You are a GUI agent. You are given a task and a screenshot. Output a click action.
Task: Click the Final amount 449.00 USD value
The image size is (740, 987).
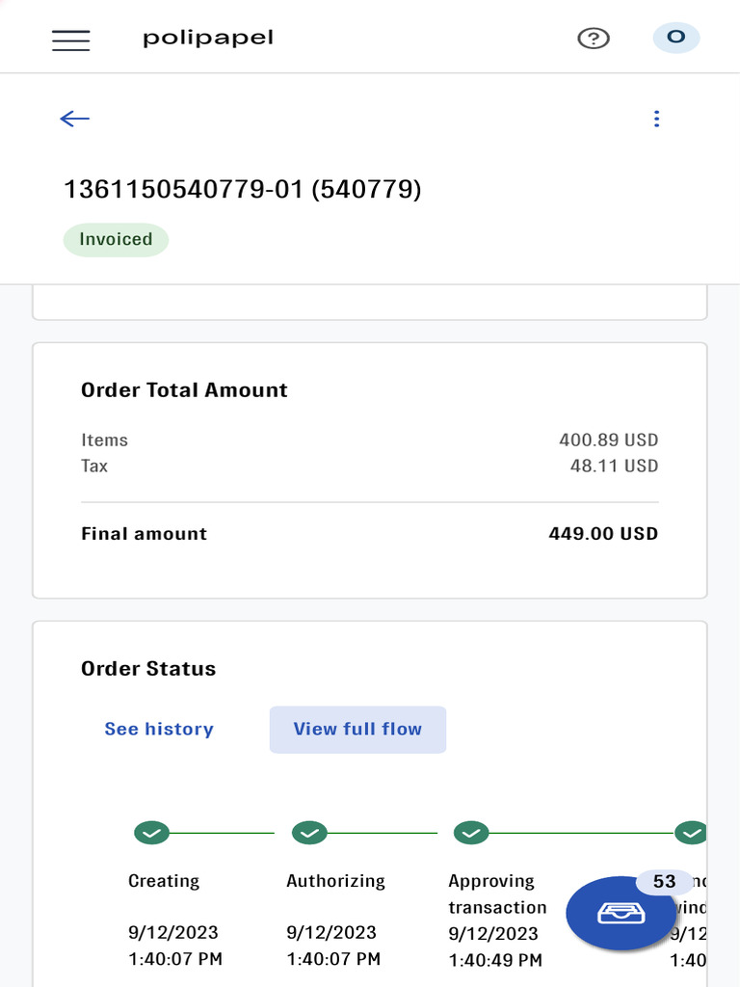coord(603,534)
